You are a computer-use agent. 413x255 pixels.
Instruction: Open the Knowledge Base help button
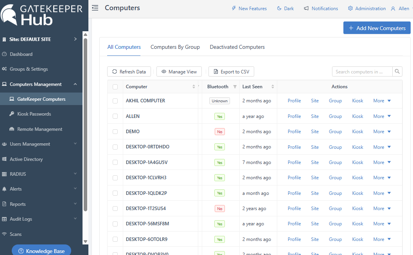(x=41, y=251)
